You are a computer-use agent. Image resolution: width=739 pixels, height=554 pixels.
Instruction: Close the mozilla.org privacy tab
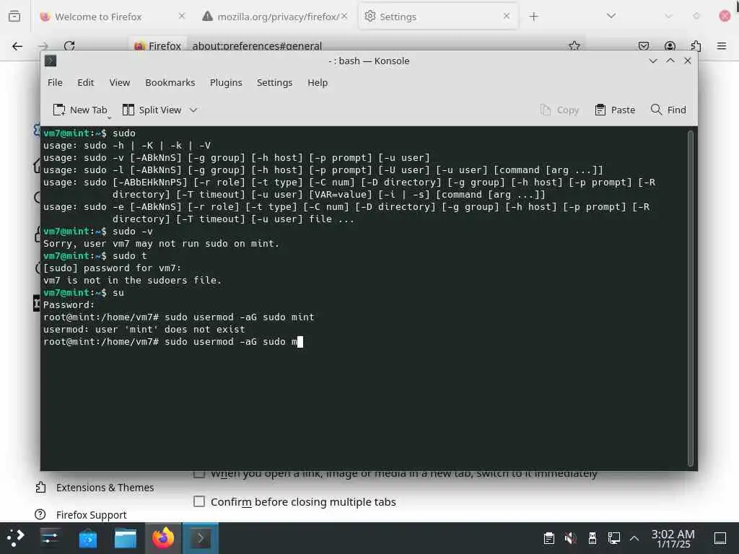click(344, 16)
